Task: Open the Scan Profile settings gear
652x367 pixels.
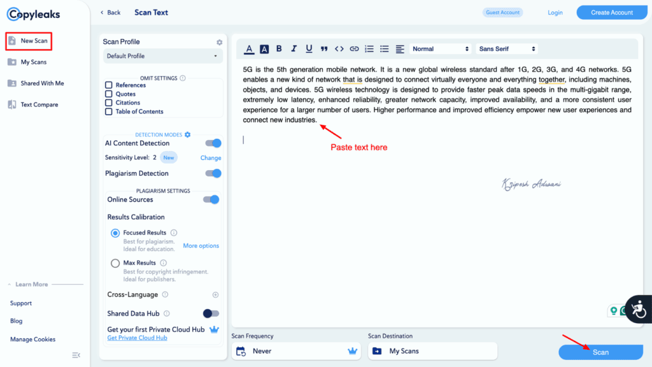Action: point(219,41)
